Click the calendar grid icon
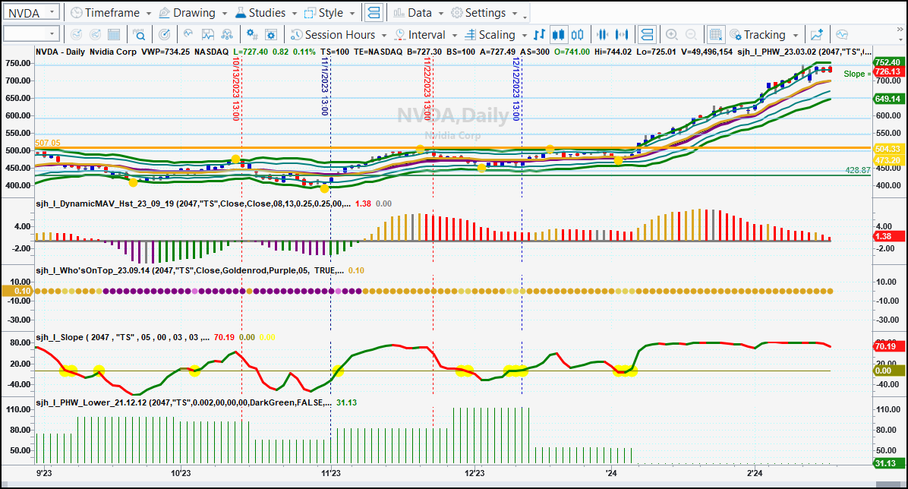This screenshot has width=908, height=489. click(114, 35)
